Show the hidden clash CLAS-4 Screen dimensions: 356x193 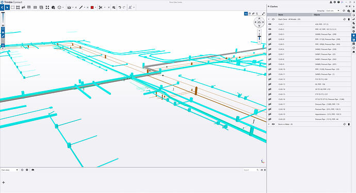click(270, 39)
